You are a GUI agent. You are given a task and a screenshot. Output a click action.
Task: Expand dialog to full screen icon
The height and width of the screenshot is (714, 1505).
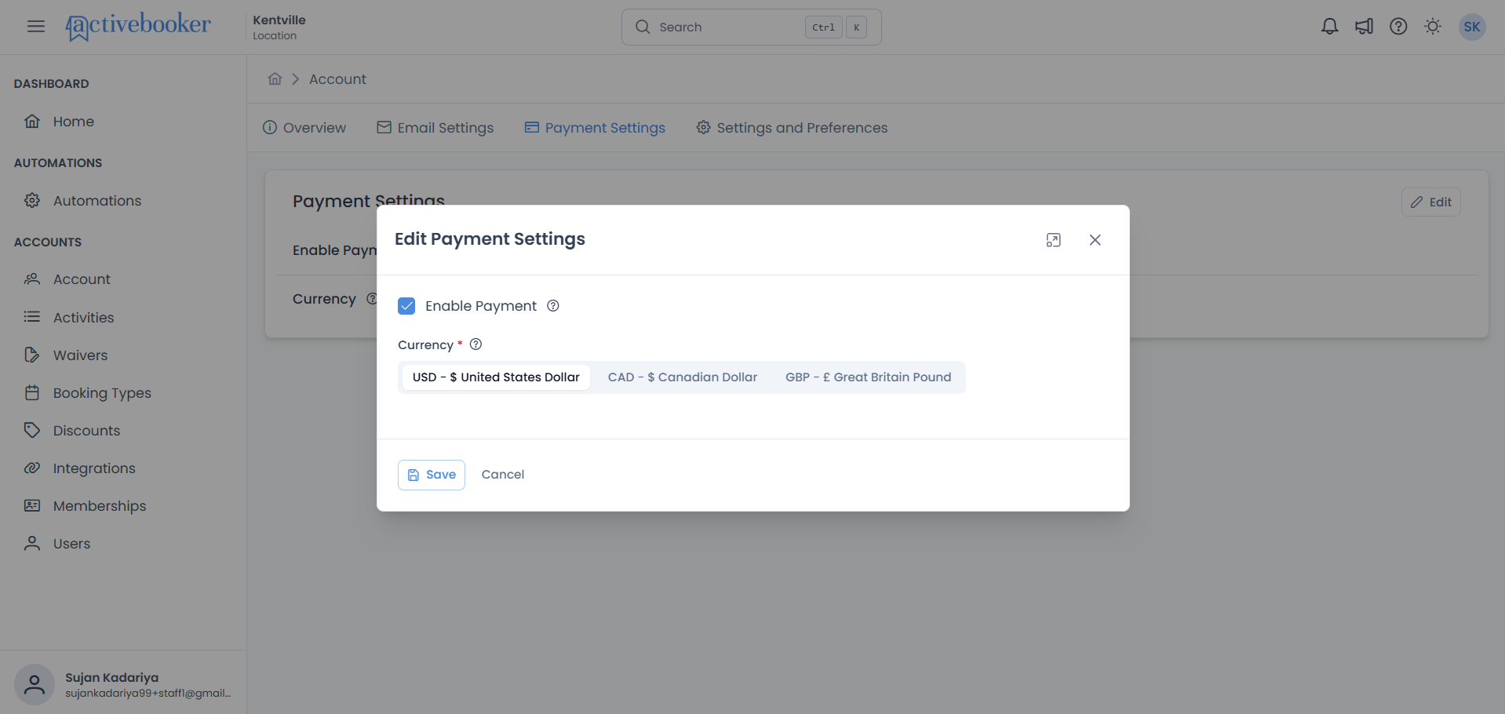1054,240
